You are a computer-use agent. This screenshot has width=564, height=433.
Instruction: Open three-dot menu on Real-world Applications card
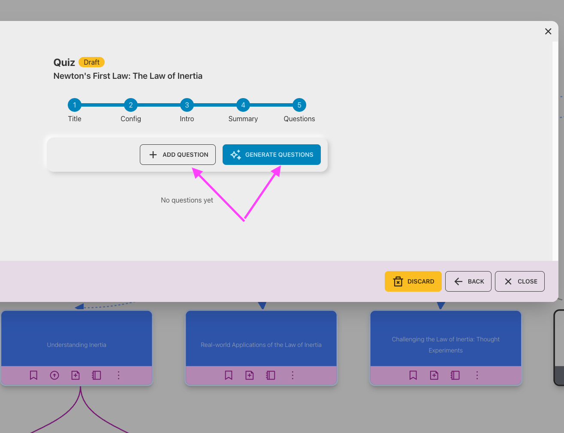(x=293, y=375)
